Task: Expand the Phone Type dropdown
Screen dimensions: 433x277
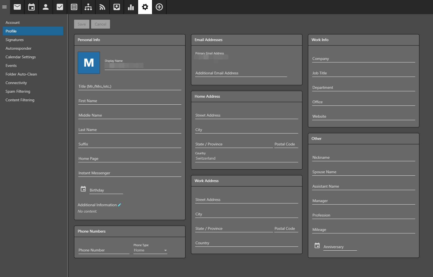Action: [x=150, y=250]
